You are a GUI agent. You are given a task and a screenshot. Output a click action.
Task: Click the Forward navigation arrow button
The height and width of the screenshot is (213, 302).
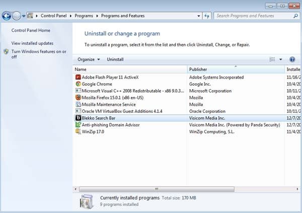click(x=17, y=16)
